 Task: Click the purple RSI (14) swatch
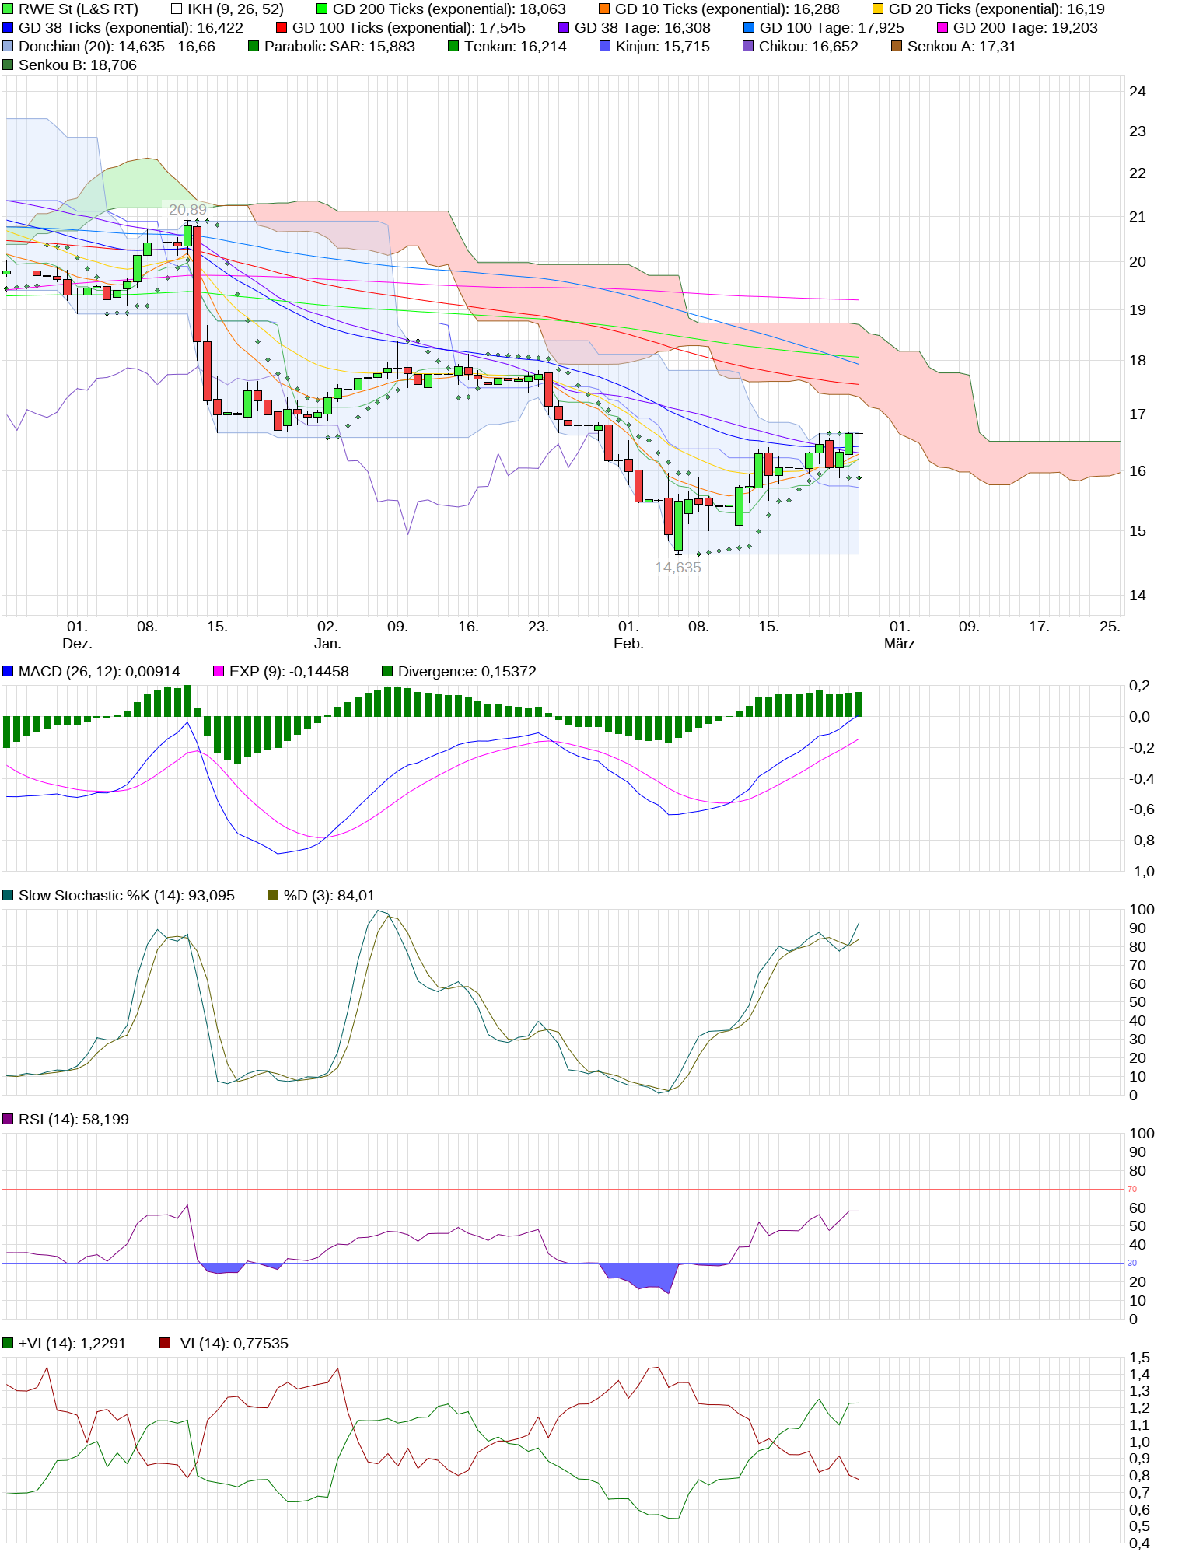[8, 1120]
